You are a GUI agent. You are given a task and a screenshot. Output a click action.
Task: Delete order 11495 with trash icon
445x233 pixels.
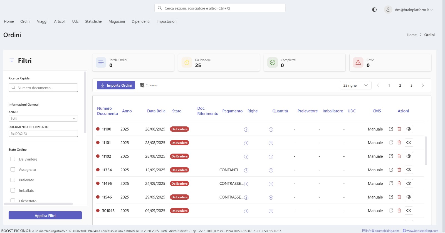399,183
